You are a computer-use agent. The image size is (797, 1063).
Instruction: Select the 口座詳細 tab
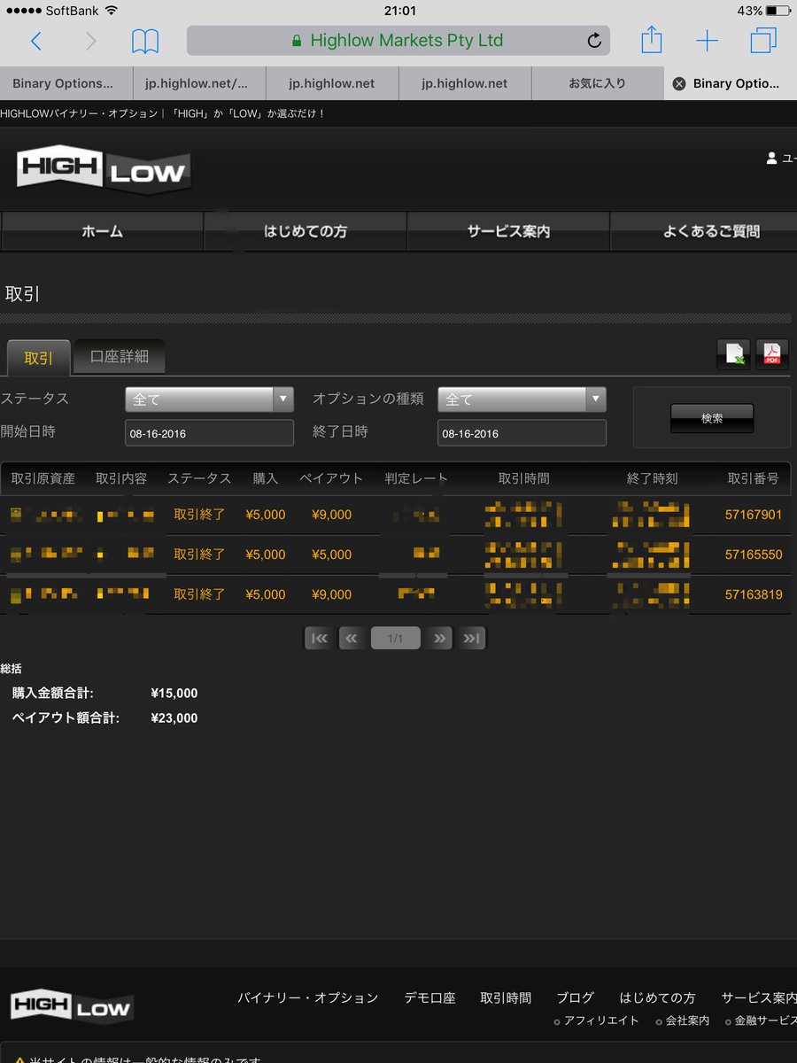[120, 357]
